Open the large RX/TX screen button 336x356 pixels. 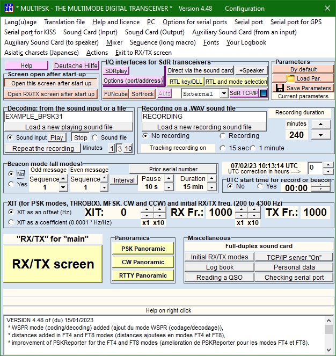tap(54, 264)
